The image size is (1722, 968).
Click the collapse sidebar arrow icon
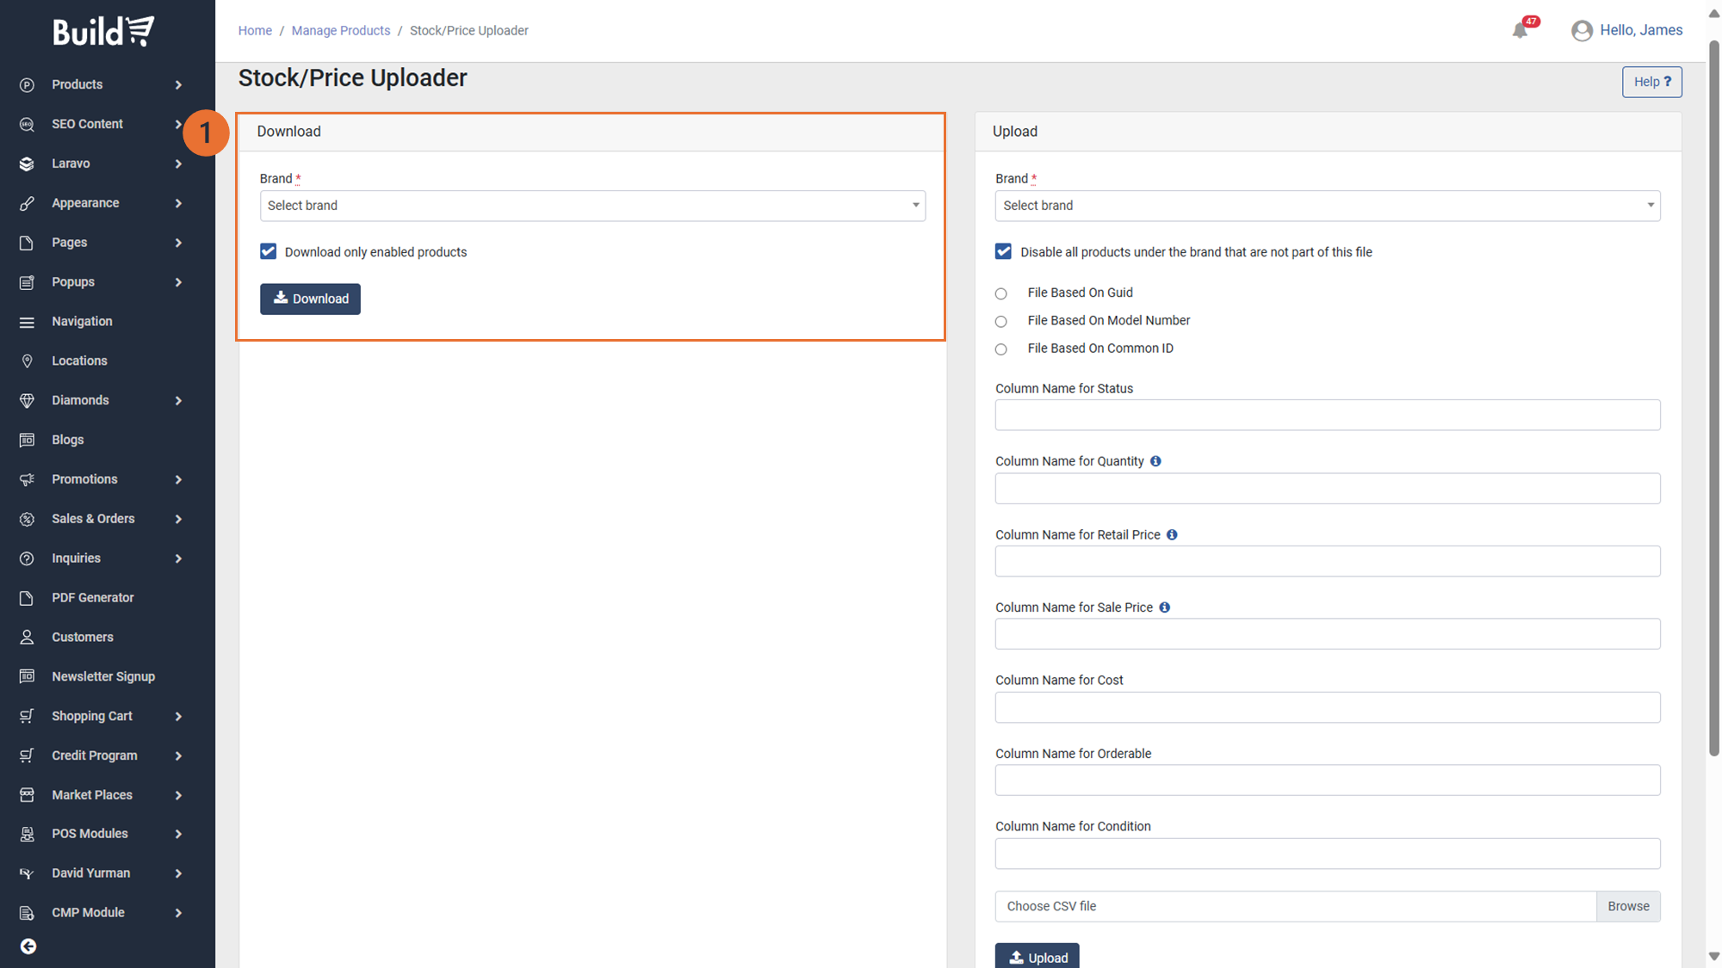pyautogui.click(x=28, y=946)
